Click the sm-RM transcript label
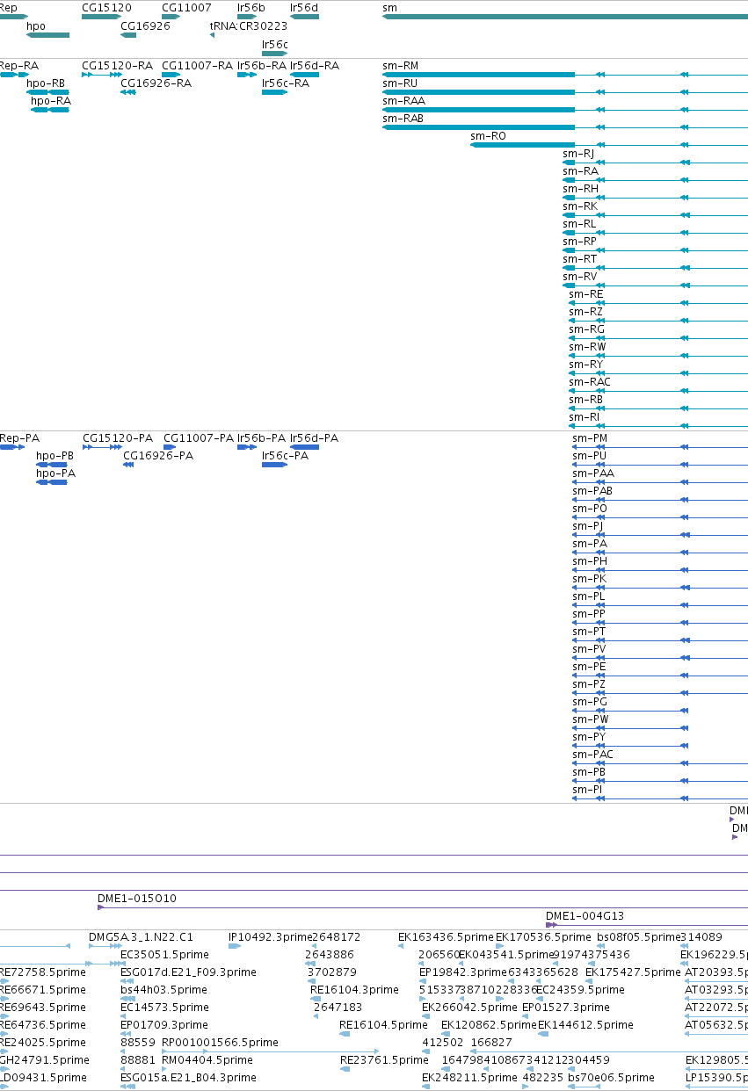The height and width of the screenshot is (1091, 748). click(x=401, y=66)
